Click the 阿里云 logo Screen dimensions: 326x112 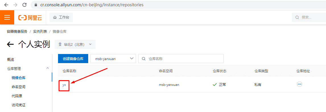30,18
